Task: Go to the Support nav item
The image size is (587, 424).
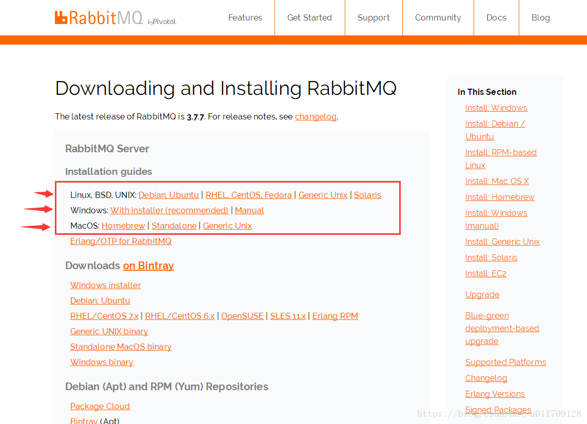Action: click(x=373, y=17)
